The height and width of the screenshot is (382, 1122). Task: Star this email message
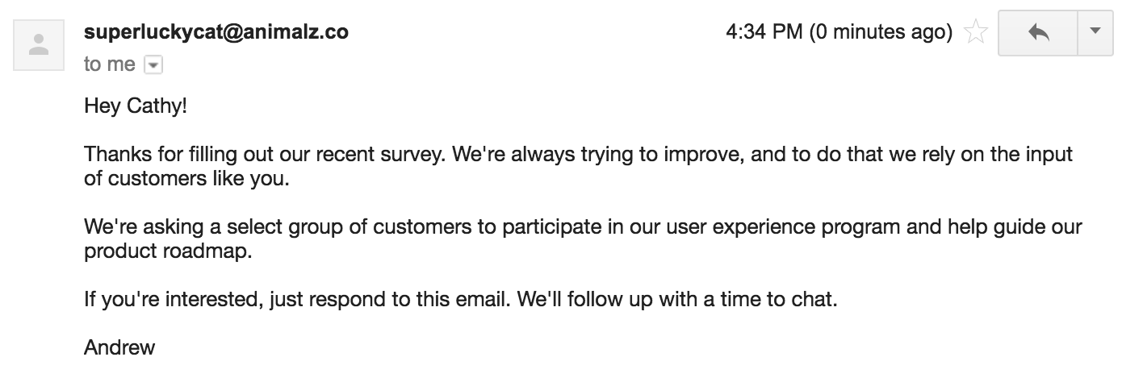(976, 33)
